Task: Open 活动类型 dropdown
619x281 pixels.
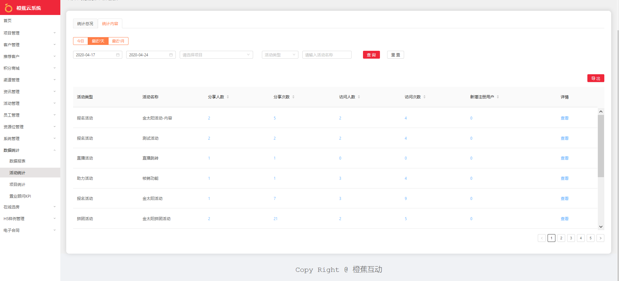Action: point(280,55)
